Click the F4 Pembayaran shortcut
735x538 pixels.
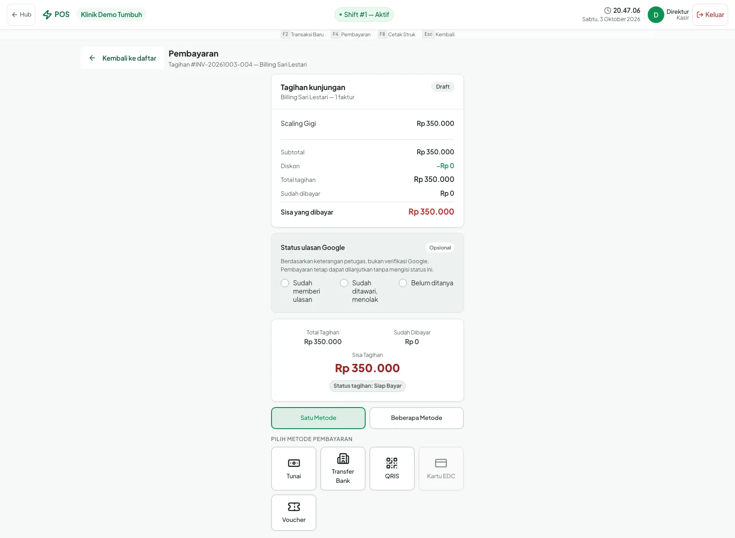point(351,34)
